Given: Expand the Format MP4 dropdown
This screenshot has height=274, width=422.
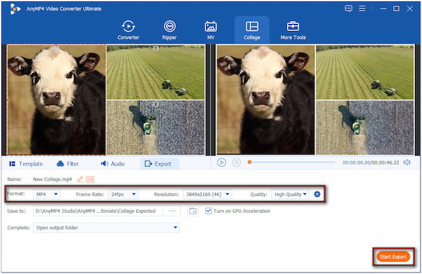Looking at the screenshot, I should click(47, 194).
